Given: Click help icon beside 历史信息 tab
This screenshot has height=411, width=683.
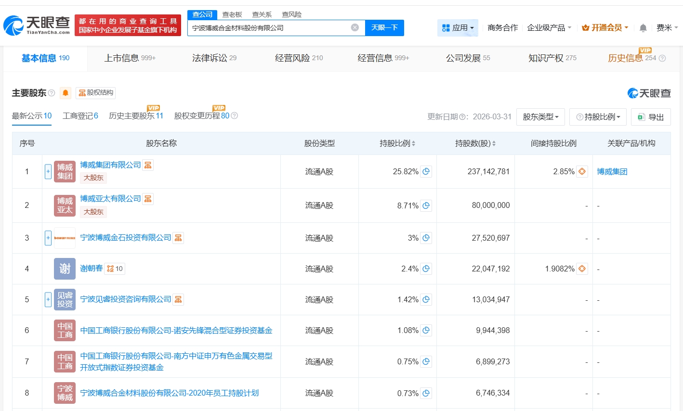Looking at the screenshot, I should coord(662,58).
